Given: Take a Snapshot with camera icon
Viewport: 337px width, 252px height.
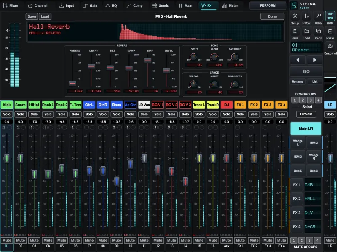Looking at the screenshot, I should point(330,46).
